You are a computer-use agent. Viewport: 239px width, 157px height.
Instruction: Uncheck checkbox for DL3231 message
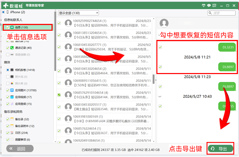(x=160, y=47)
